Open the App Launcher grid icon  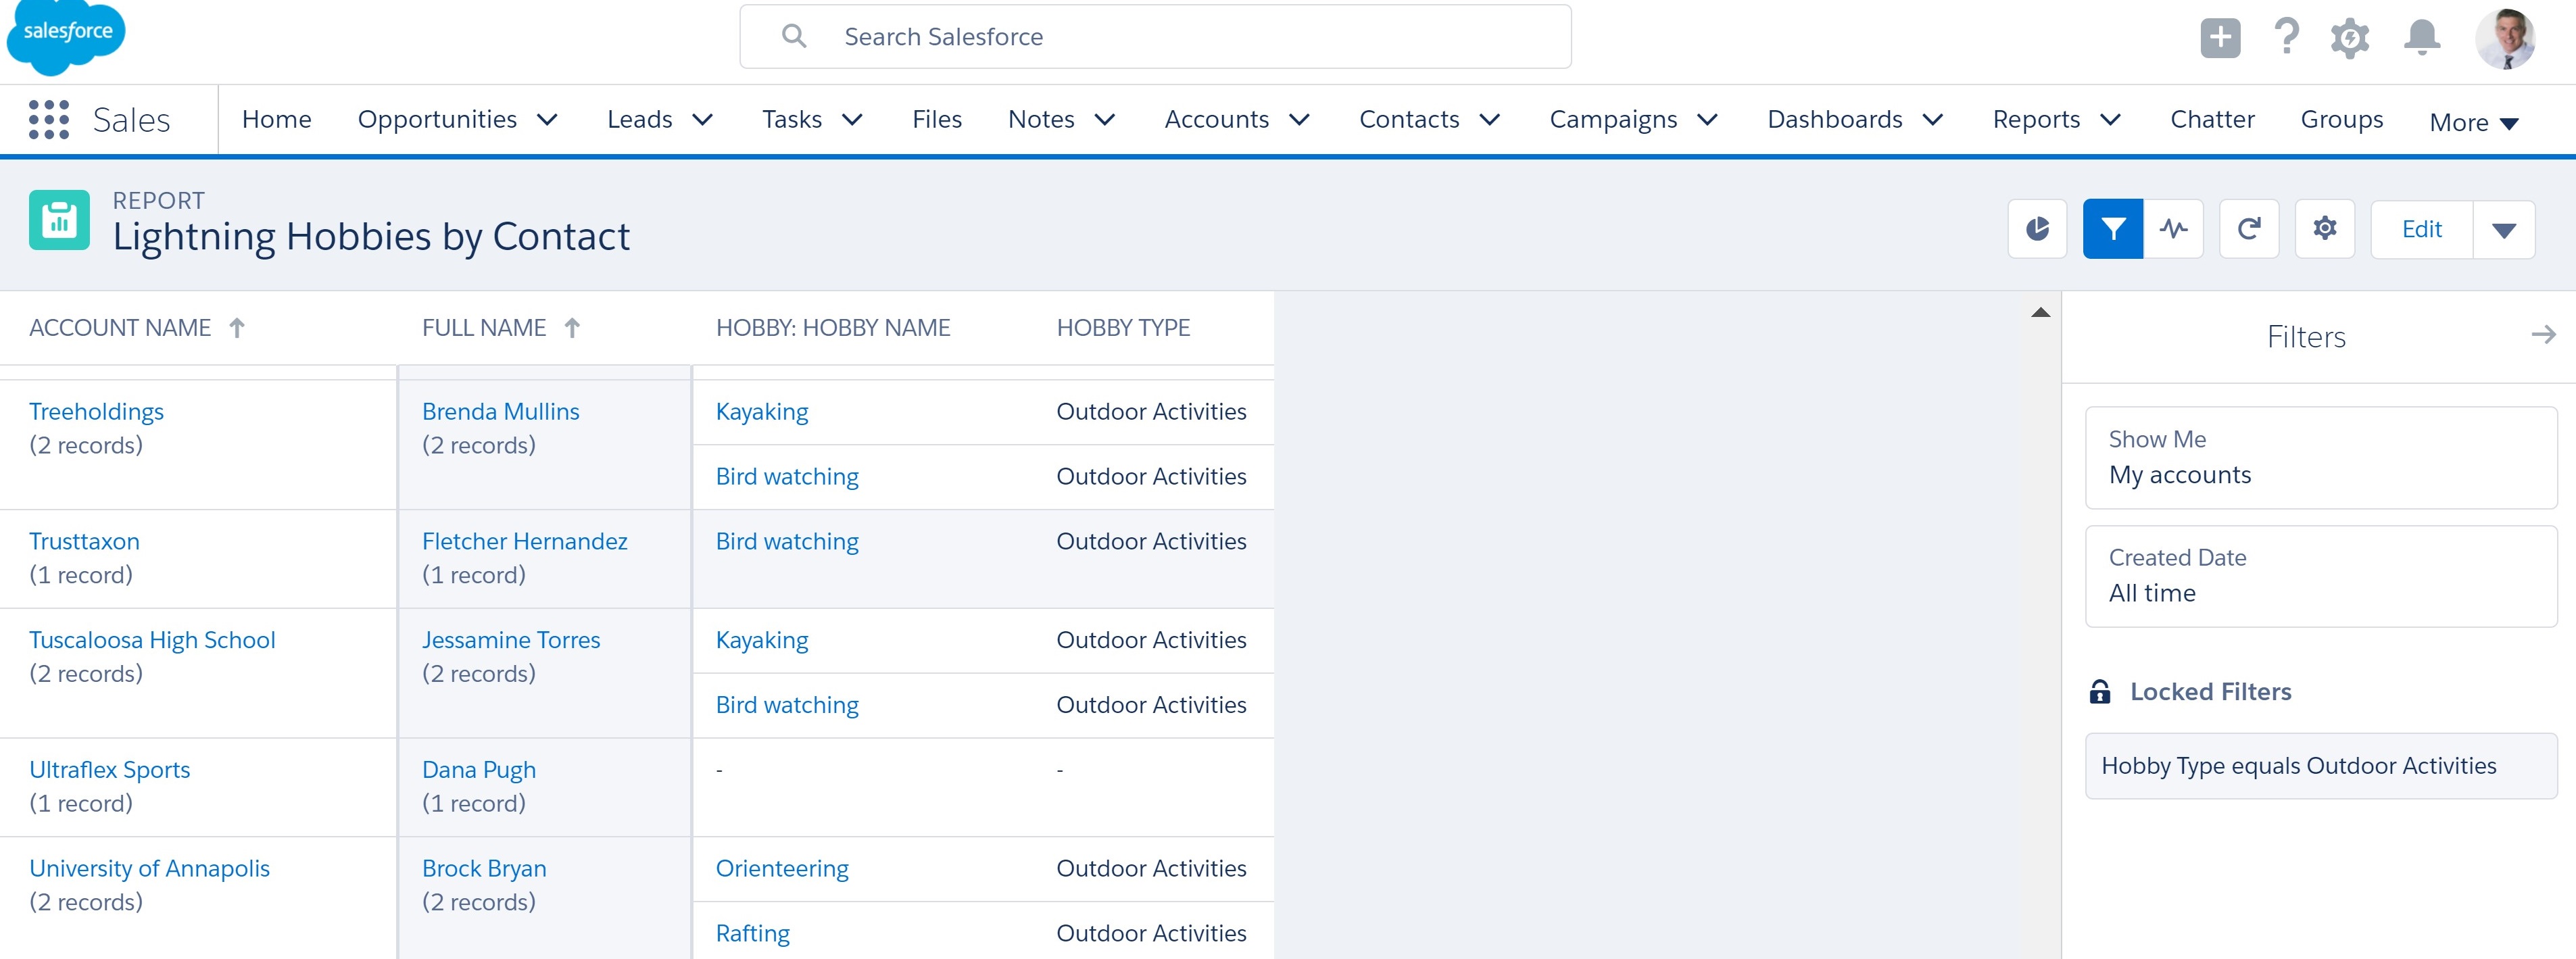pos(48,119)
